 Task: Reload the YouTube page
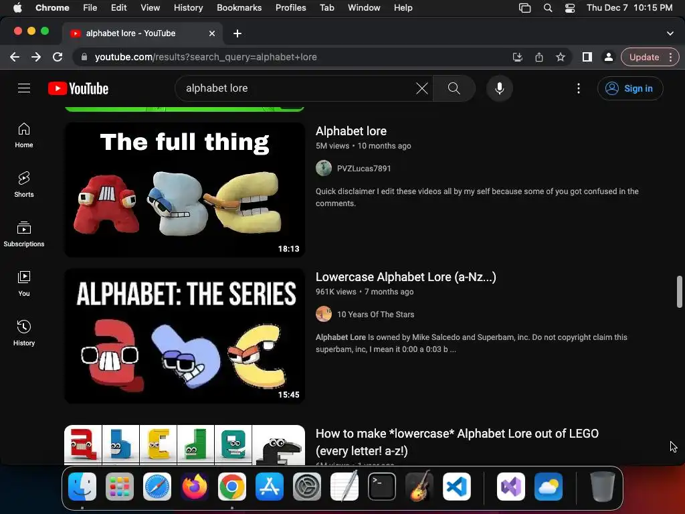tap(58, 57)
